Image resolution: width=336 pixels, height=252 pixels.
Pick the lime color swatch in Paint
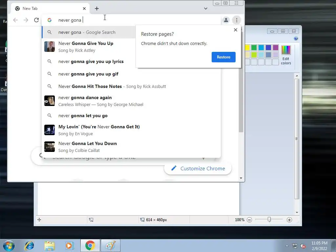(254, 55)
